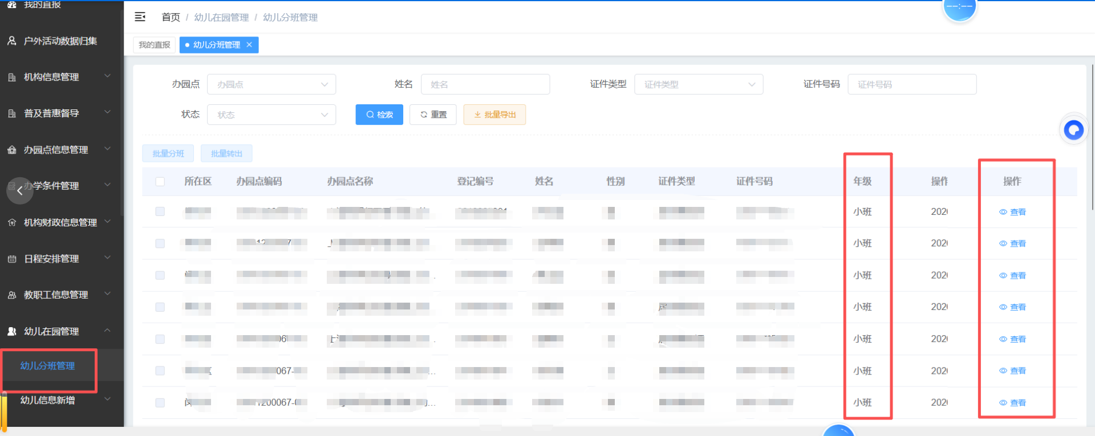Go to 首页 in the breadcrumb

(171, 17)
